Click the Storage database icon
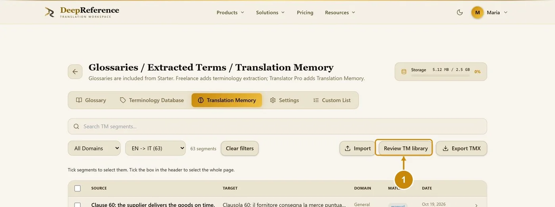Screen dimensions: 555x207 coord(404,72)
